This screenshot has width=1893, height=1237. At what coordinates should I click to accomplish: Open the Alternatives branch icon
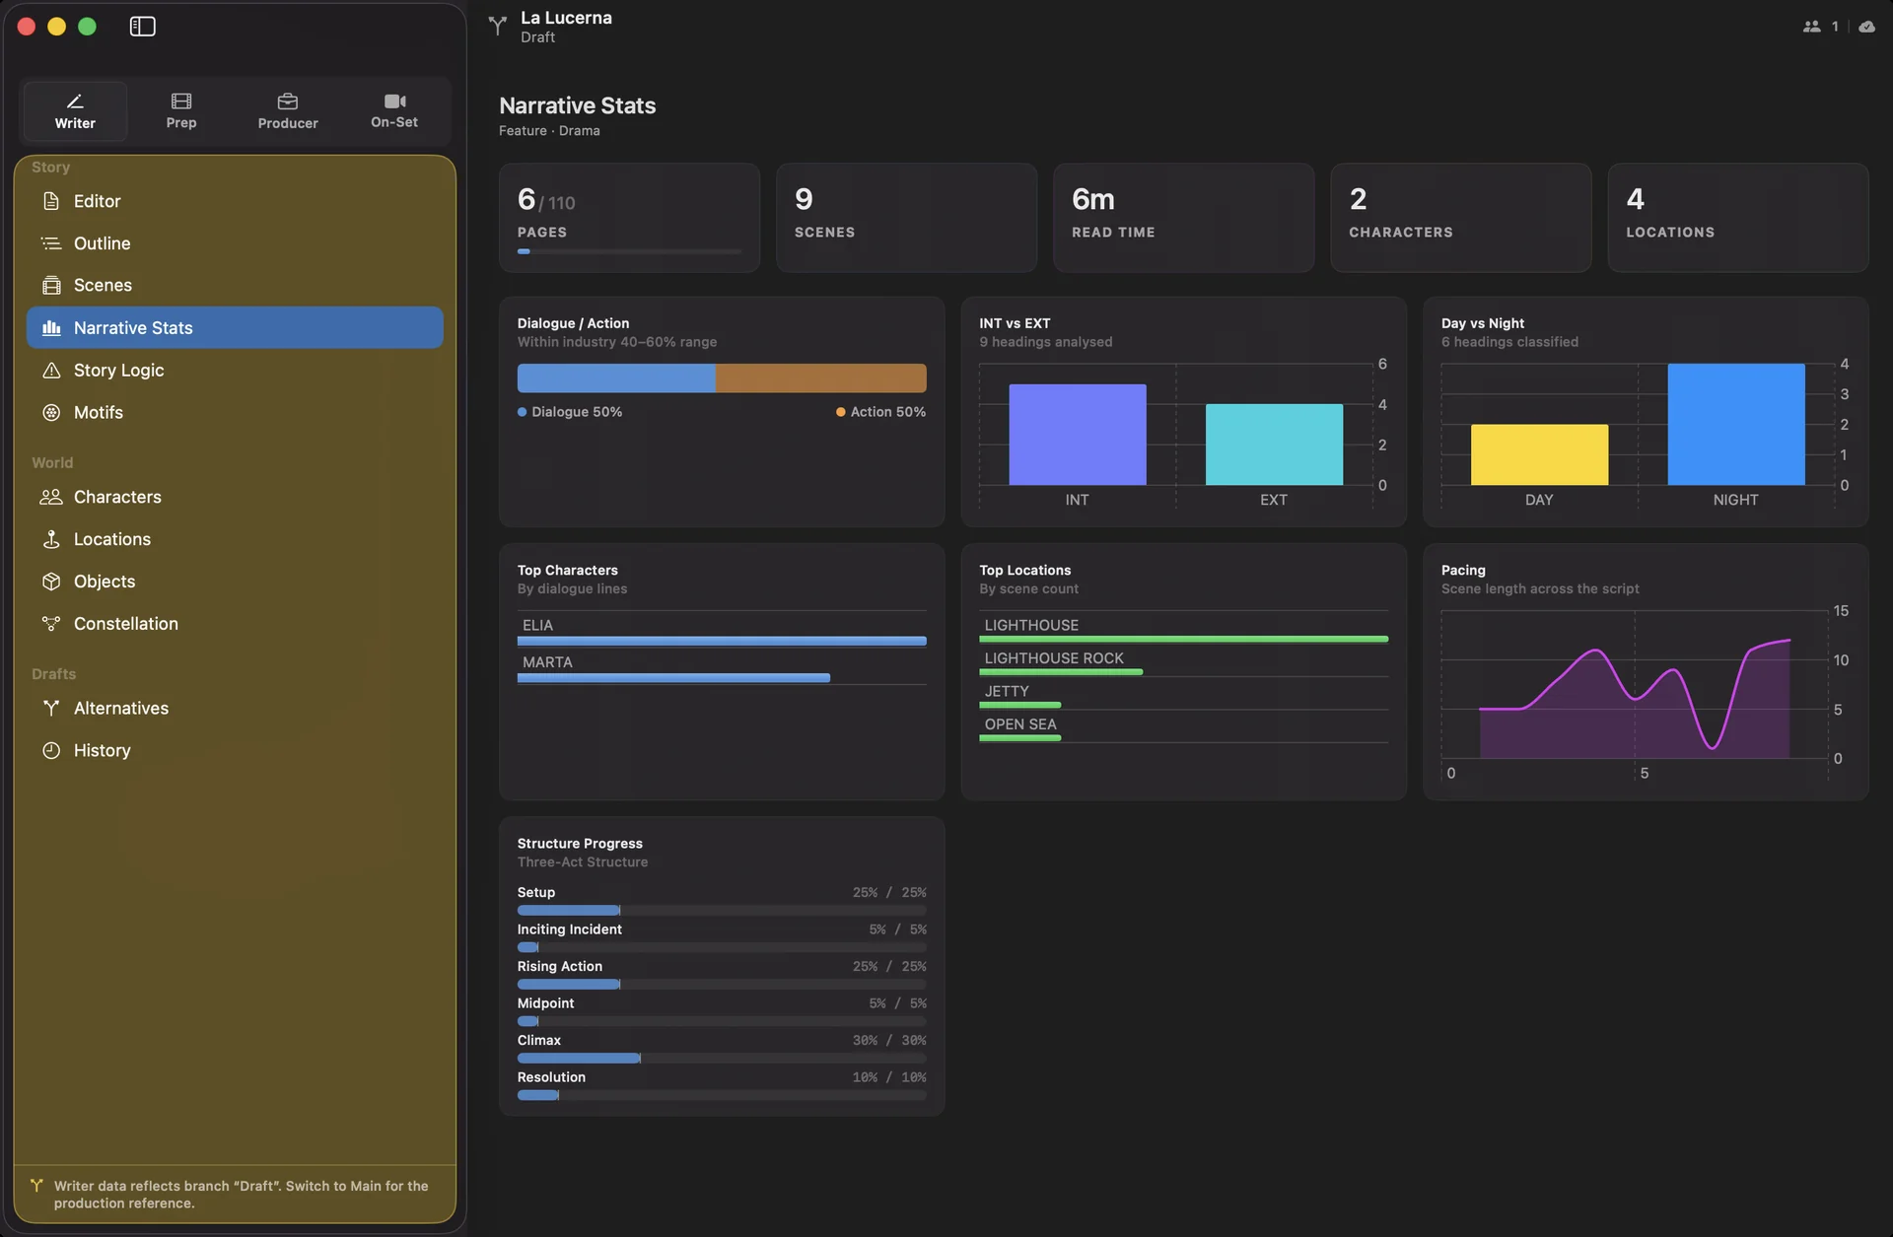point(51,708)
